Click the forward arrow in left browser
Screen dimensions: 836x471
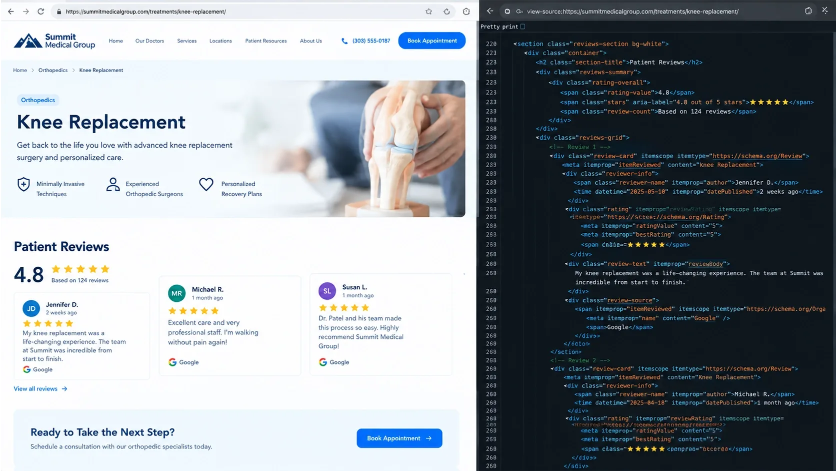coord(26,11)
